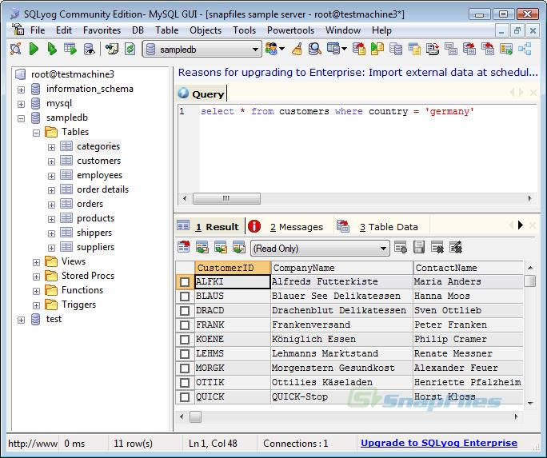The image size is (547, 458).
Task: Collapse the Tables folder
Action: tap(36, 133)
